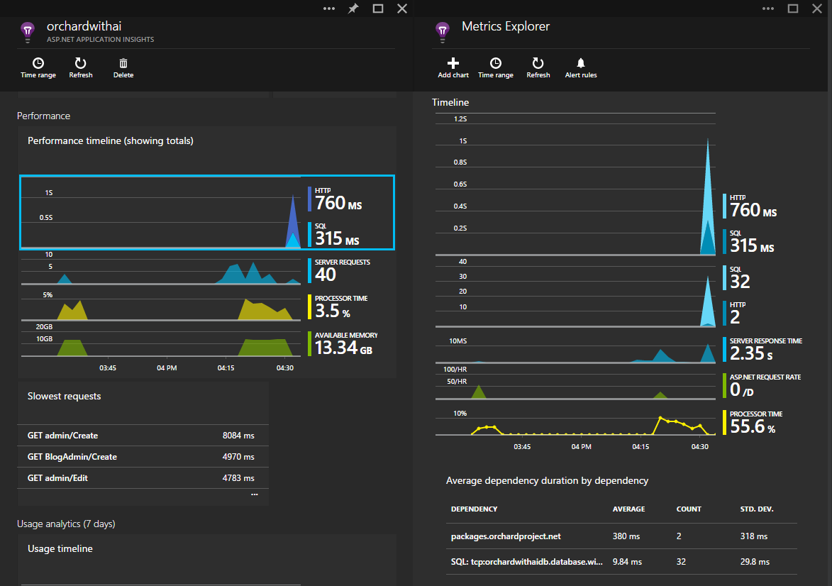Click the green bar beside ASP.NET Request Rate
832x586 pixels.
(725, 386)
